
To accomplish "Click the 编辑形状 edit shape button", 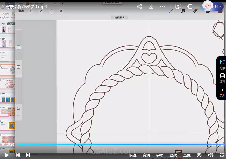I will click(x=119, y=17).
